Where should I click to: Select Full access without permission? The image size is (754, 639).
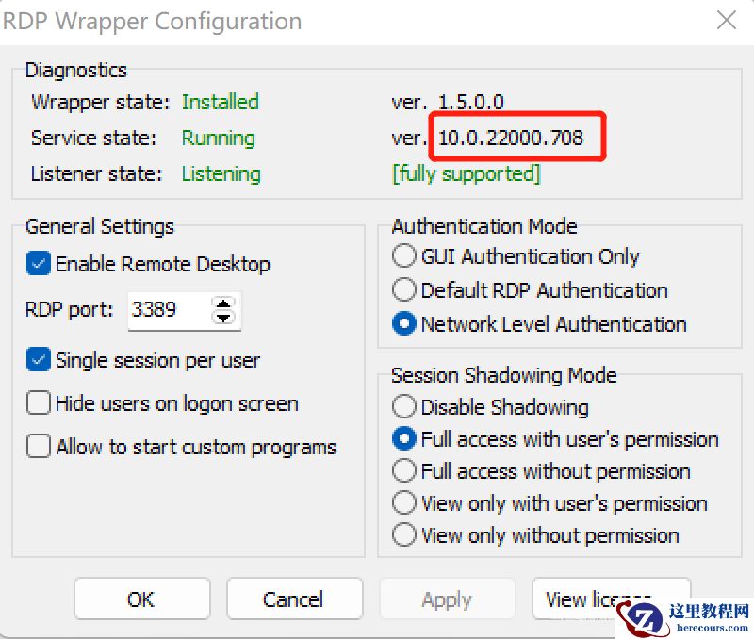click(x=403, y=471)
